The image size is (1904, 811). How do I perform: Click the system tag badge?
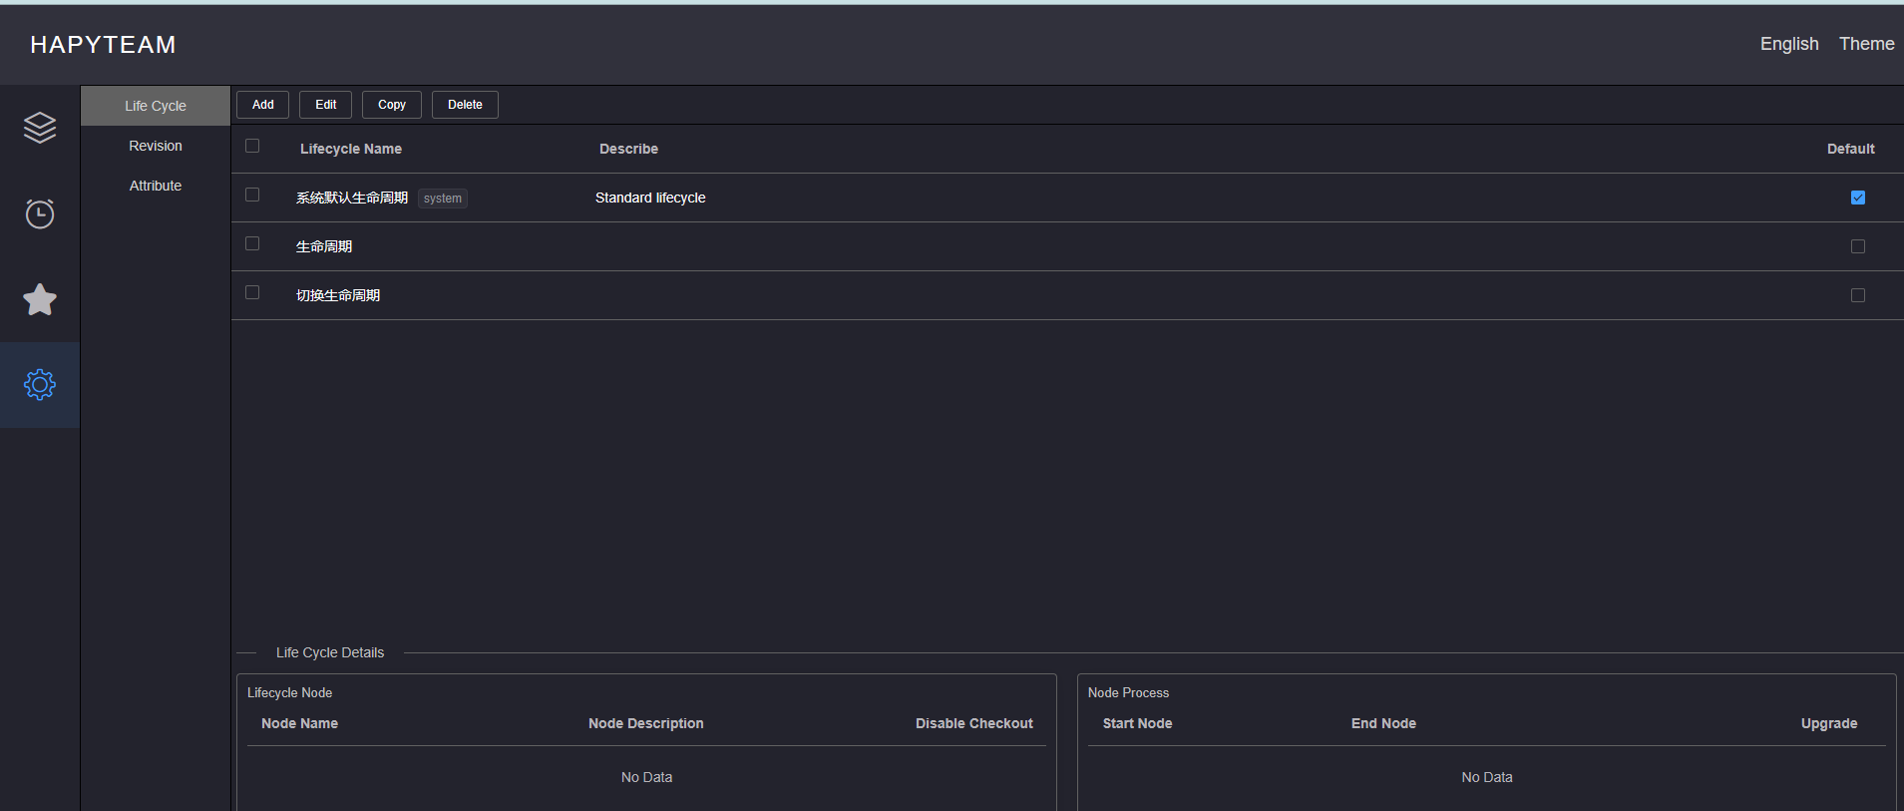click(x=443, y=199)
